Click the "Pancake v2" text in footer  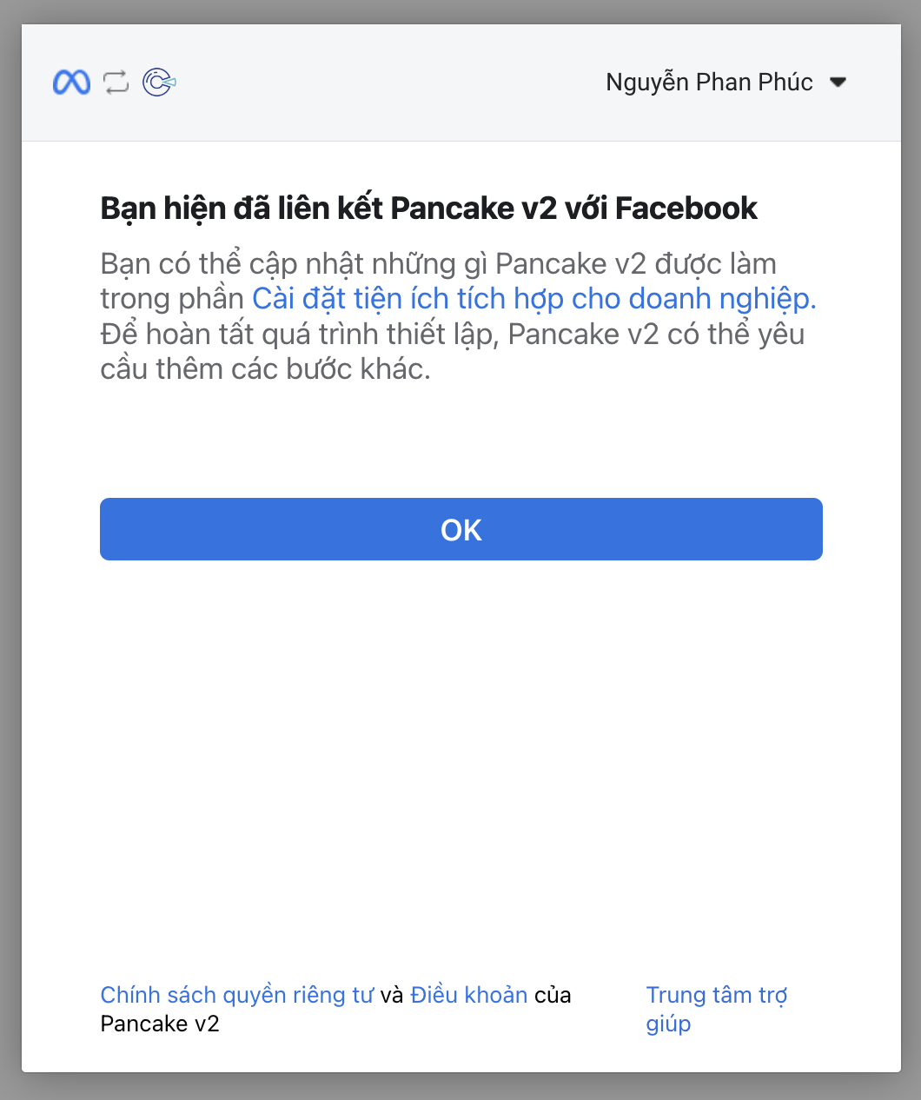(160, 1024)
